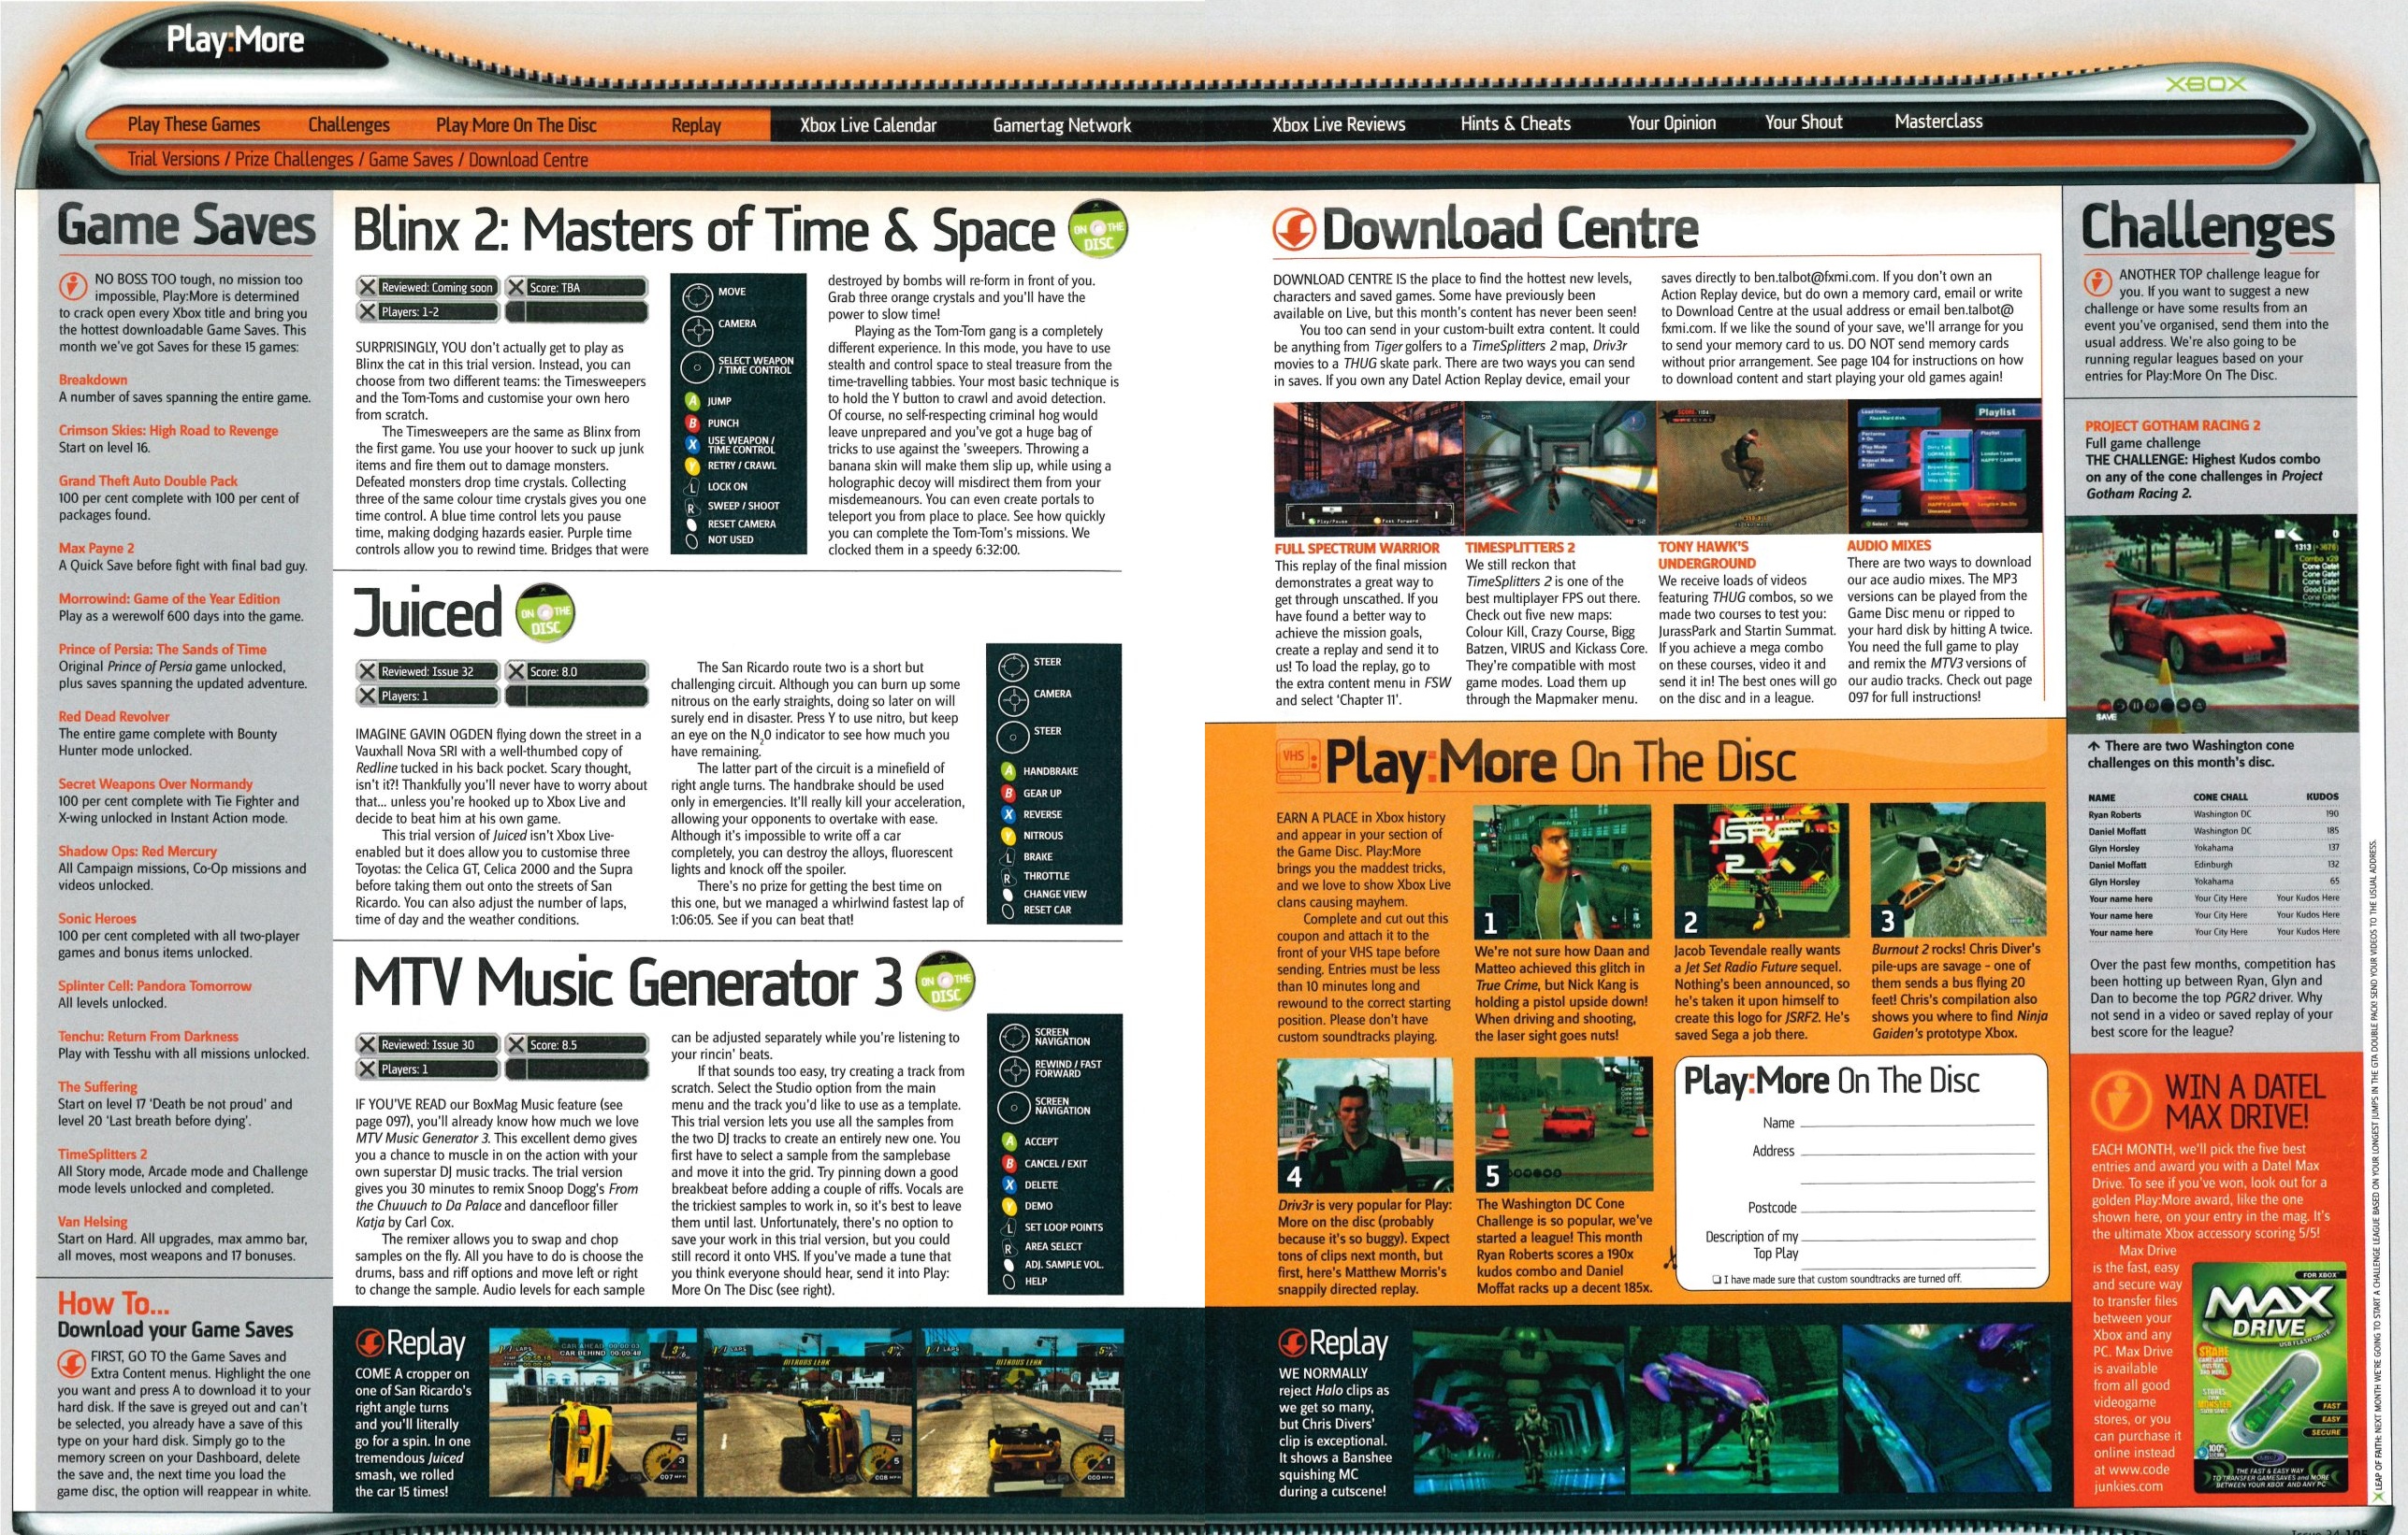This screenshot has height=1535, width=2408.
Task: Click the blue X Delete button icon
Action: [x=1009, y=1184]
